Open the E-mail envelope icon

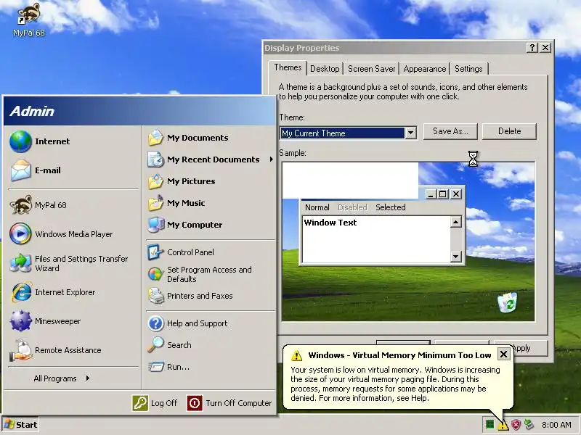(x=20, y=170)
